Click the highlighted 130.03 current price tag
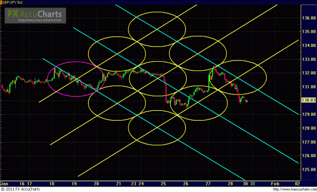The width and height of the screenshot is (317, 192). coord(309,100)
